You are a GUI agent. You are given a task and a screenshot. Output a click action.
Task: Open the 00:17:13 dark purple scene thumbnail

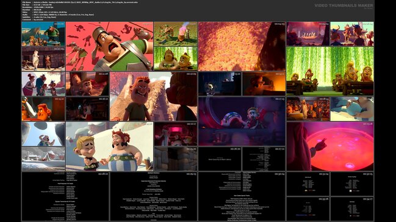pyautogui.click(x=242, y=121)
